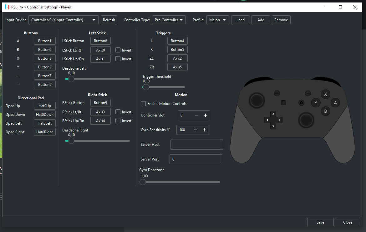Click the left analog stick on controller image
Image resolution: width=366 pixels, height=232 pixels.
click(x=257, y=101)
